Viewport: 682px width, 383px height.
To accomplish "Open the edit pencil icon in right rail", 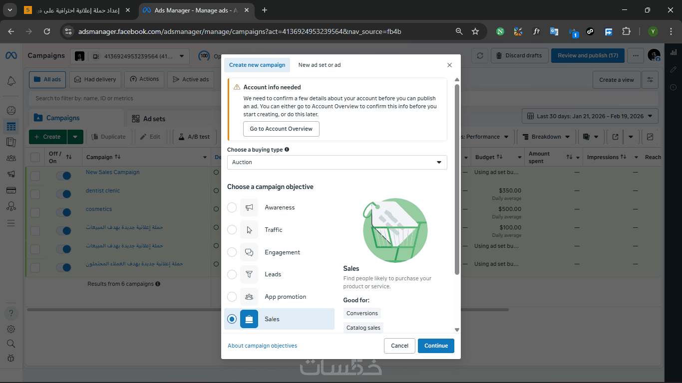I will tap(674, 70).
